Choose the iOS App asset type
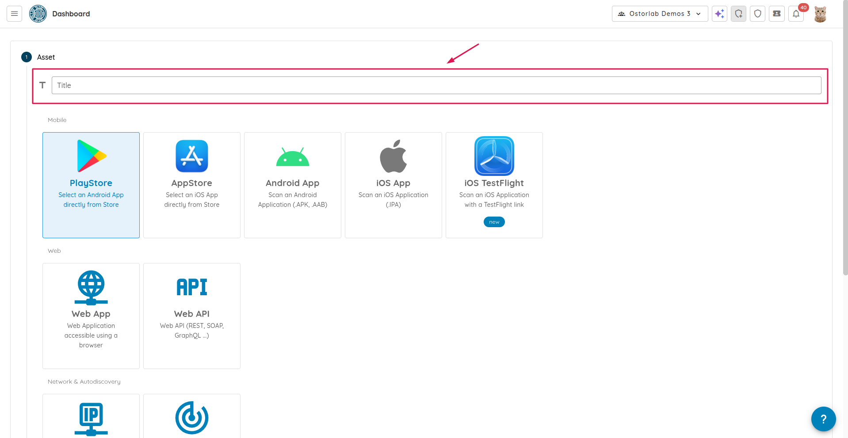 (x=393, y=185)
